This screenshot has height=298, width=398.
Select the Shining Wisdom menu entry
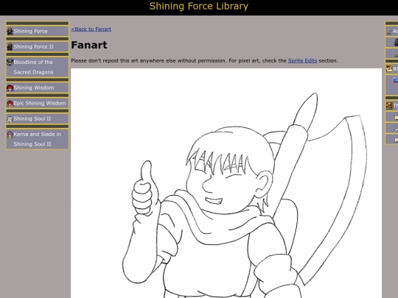(x=38, y=88)
